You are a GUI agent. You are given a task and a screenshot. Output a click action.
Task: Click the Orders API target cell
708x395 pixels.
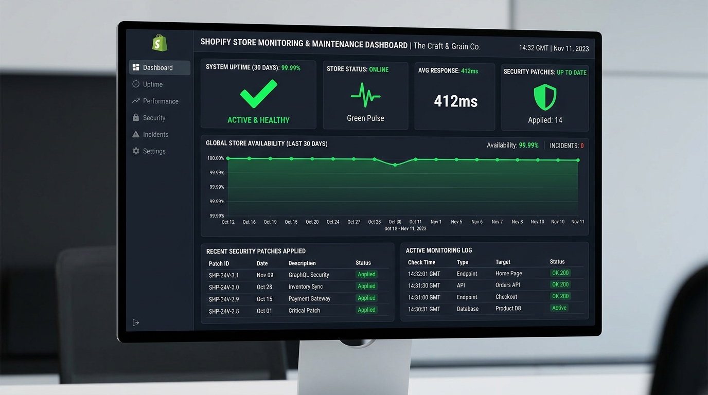pyautogui.click(x=507, y=285)
